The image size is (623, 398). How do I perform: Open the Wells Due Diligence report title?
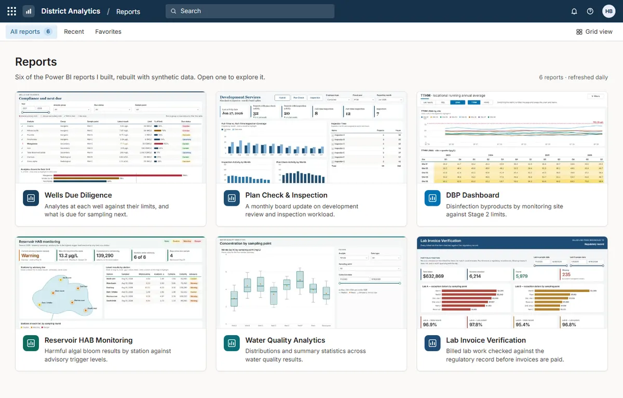point(78,195)
